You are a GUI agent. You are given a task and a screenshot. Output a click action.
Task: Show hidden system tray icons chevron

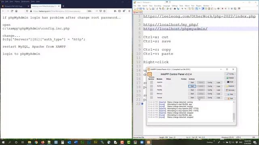224,142
